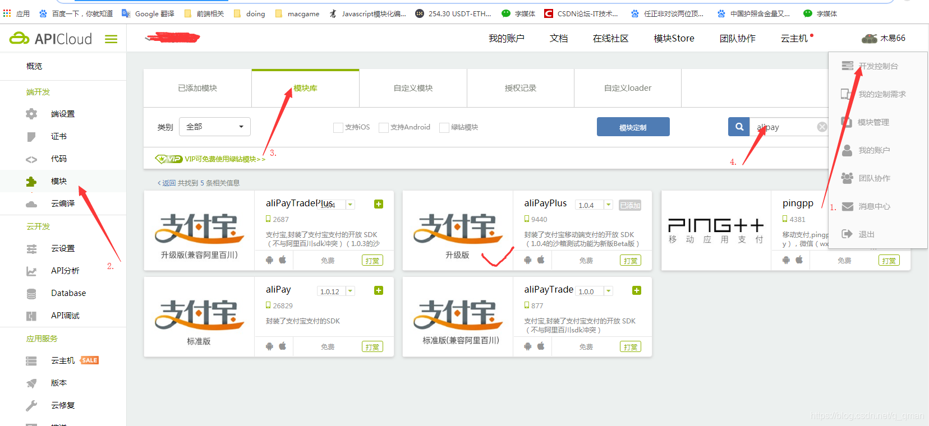Viewport: 929px width, 426px height.
Task: Enable the 绿钻模块 checkbox
Action: coord(444,128)
